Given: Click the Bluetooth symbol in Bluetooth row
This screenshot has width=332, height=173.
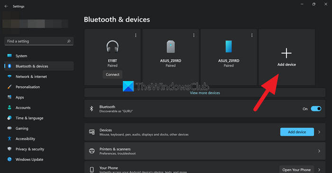Looking at the screenshot, I should click(x=92, y=109).
